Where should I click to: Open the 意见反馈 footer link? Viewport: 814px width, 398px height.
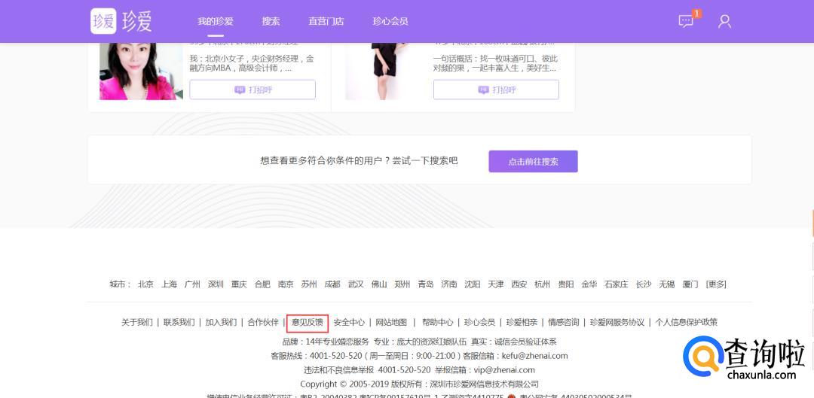coord(308,322)
